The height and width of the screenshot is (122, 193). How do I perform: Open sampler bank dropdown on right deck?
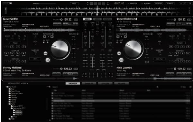(x=159, y=59)
